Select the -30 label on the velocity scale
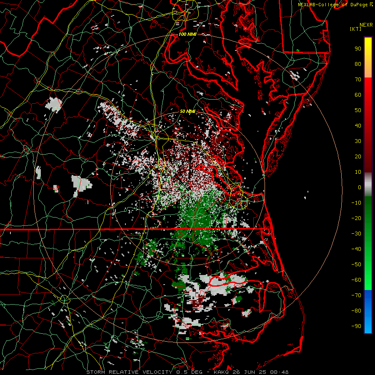 coord(356,234)
